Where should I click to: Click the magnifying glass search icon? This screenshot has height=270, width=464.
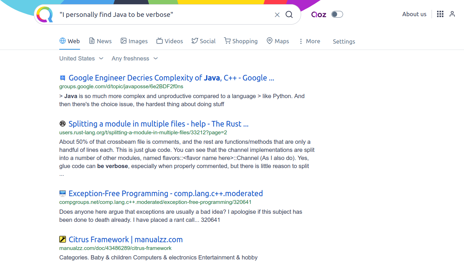pos(289,14)
